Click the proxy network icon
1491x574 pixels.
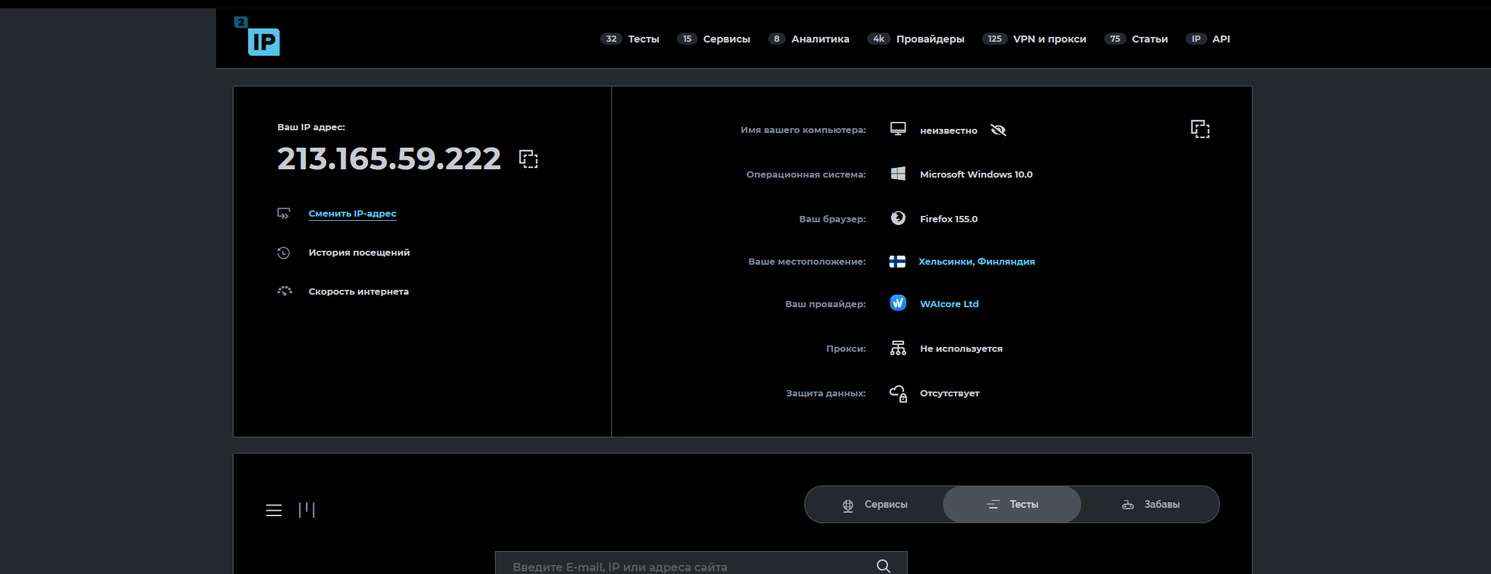pyautogui.click(x=898, y=348)
